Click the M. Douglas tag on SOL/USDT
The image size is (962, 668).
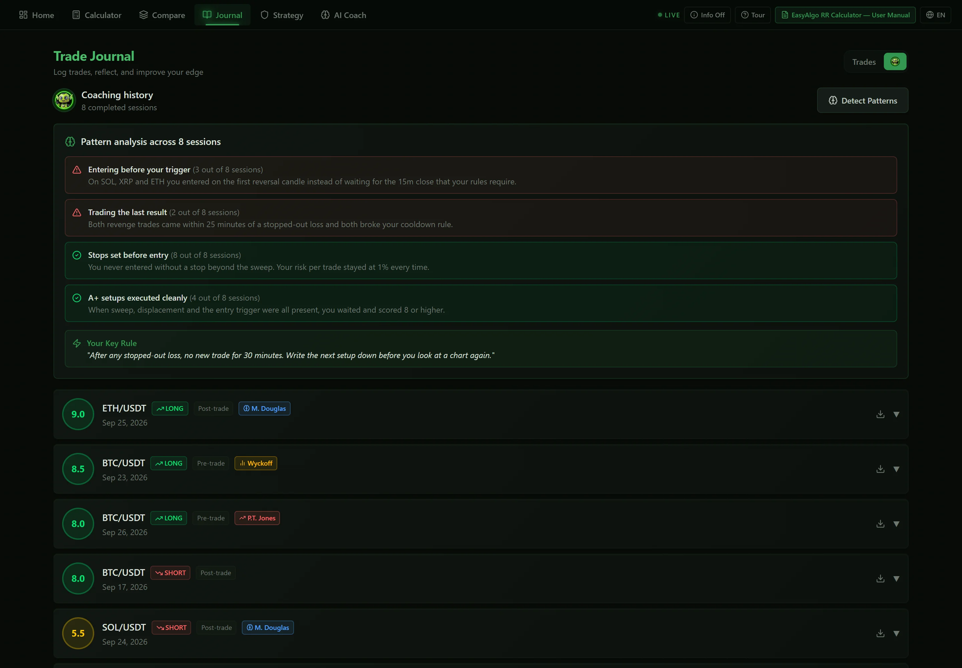pos(268,627)
